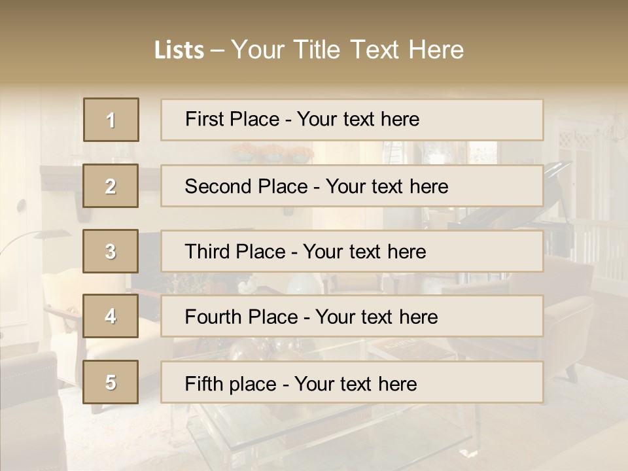Click 'Your text here' in Third Place row
This screenshot has height=471, width=628.
(x=364, y=251)
